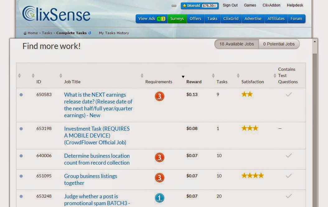Click status dot for job 640006
This screenshot has width=328, height=207.
21,156
